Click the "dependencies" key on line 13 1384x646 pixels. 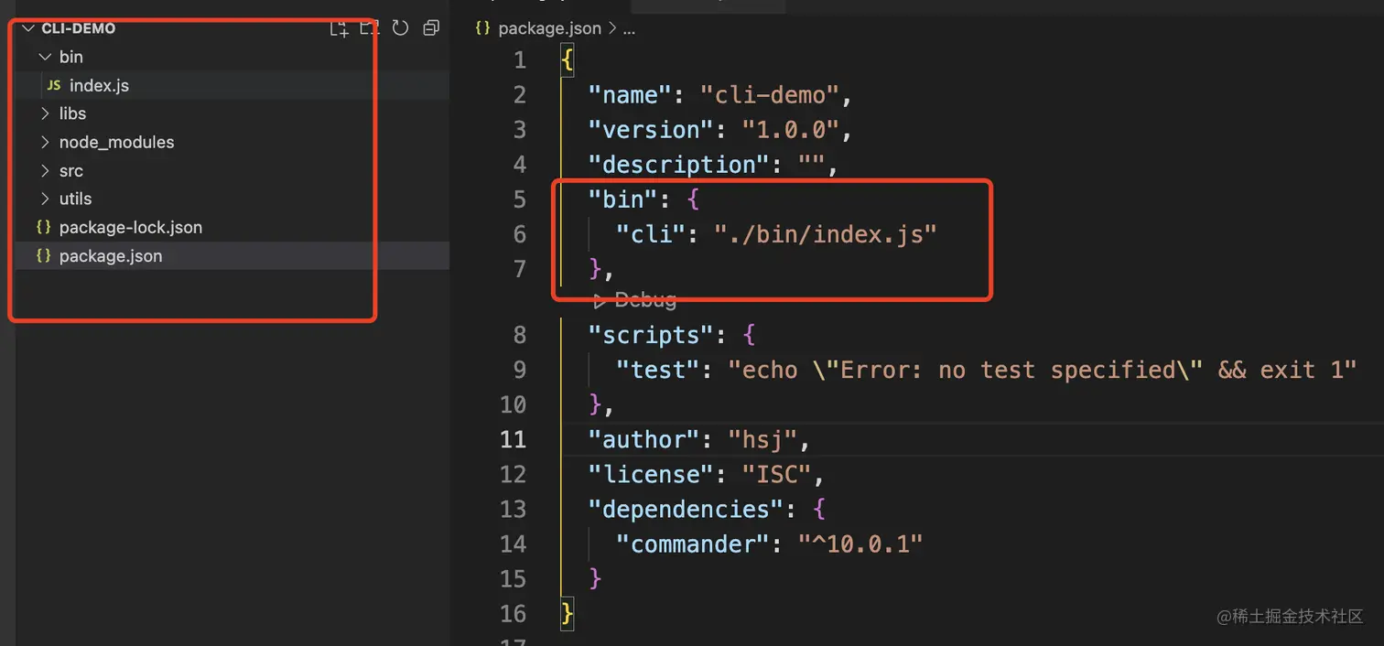click(x=687, y=509)
